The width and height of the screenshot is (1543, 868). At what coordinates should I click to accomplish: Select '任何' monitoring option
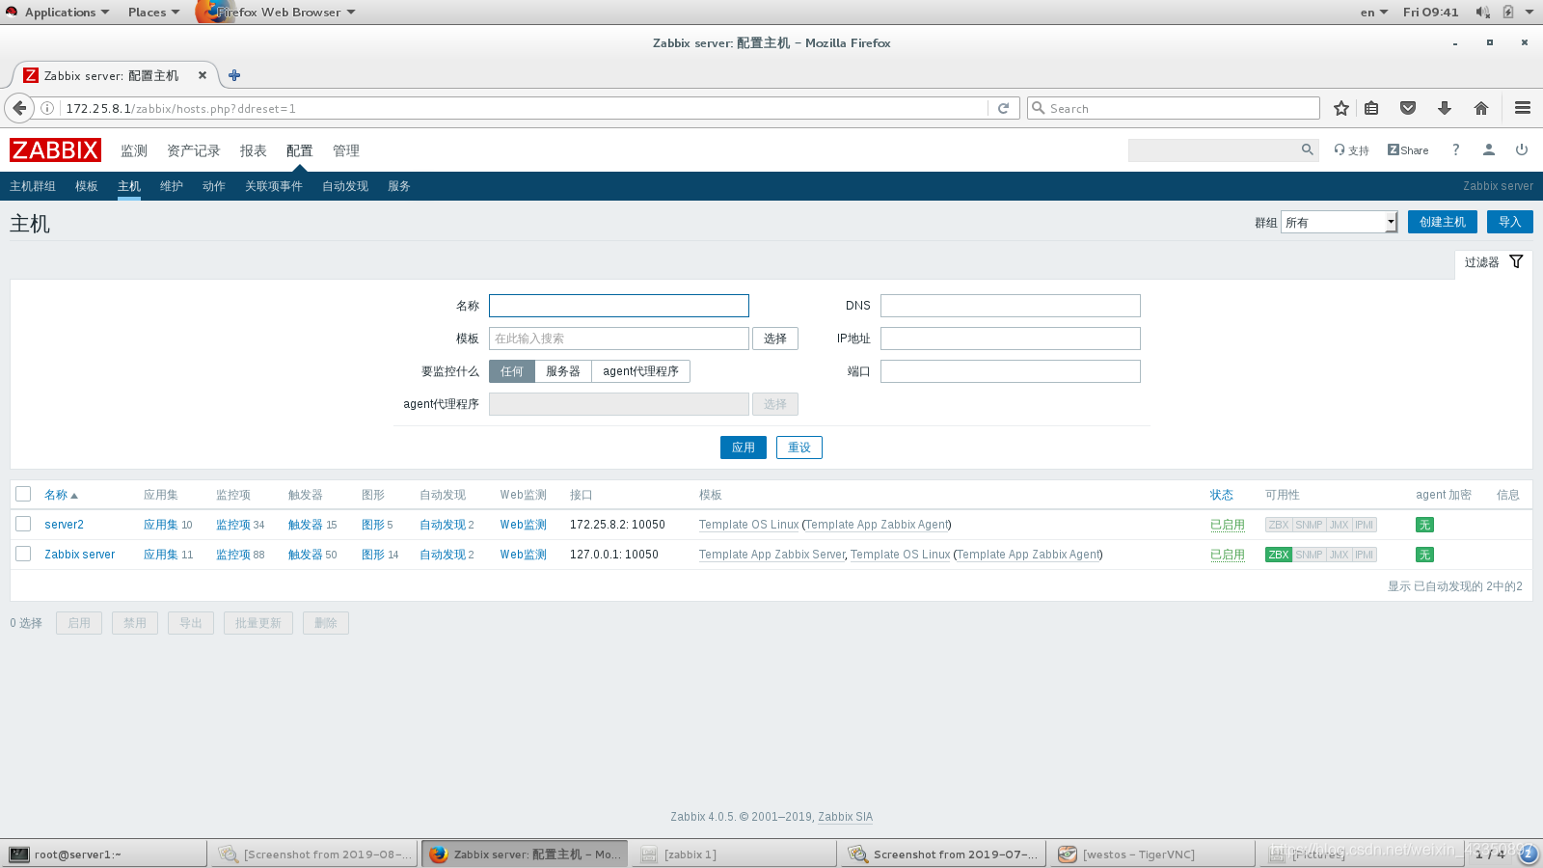click(x=512, y=371)
